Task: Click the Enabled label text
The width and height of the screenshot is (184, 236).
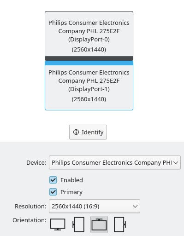Action: (x=71, y=180)
